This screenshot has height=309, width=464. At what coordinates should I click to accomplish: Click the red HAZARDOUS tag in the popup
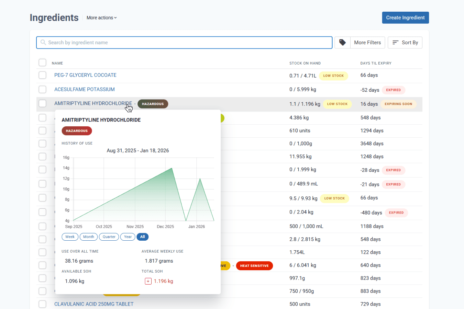pos(77,131)
